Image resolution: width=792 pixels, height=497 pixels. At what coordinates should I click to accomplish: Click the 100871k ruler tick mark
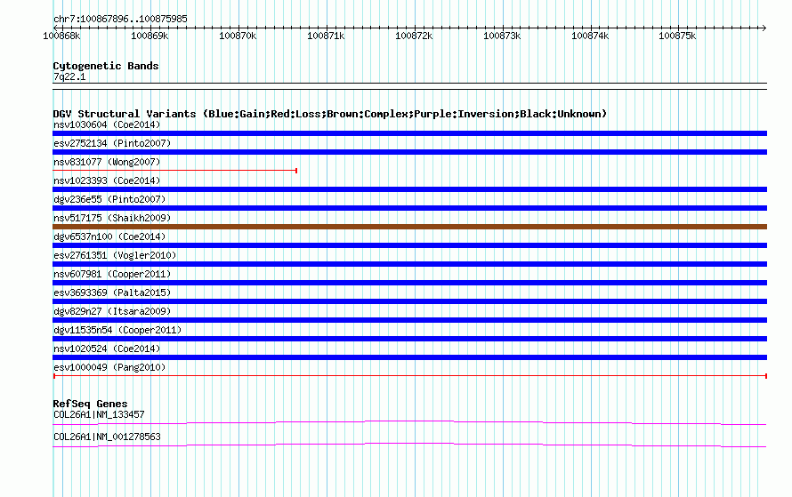pyautogui.click(x=327, y=28)
